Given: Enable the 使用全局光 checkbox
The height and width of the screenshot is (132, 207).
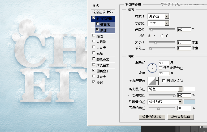Looking at the screenshot, I should [x=160, y=68].
